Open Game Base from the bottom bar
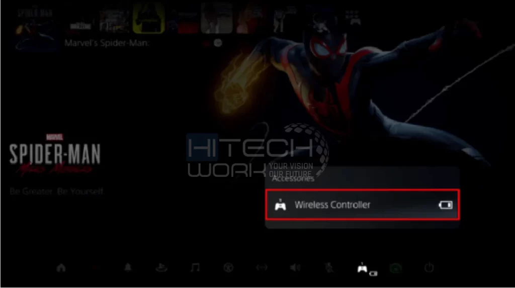Viewport: 515px width, 288px height. (161, 268)
